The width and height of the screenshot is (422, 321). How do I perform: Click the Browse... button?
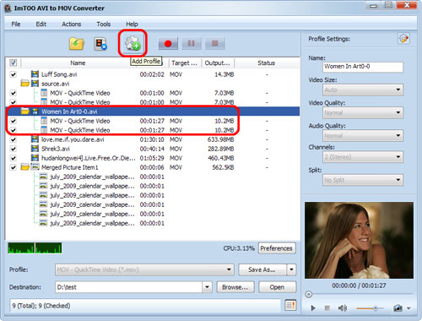pos(235,287)
